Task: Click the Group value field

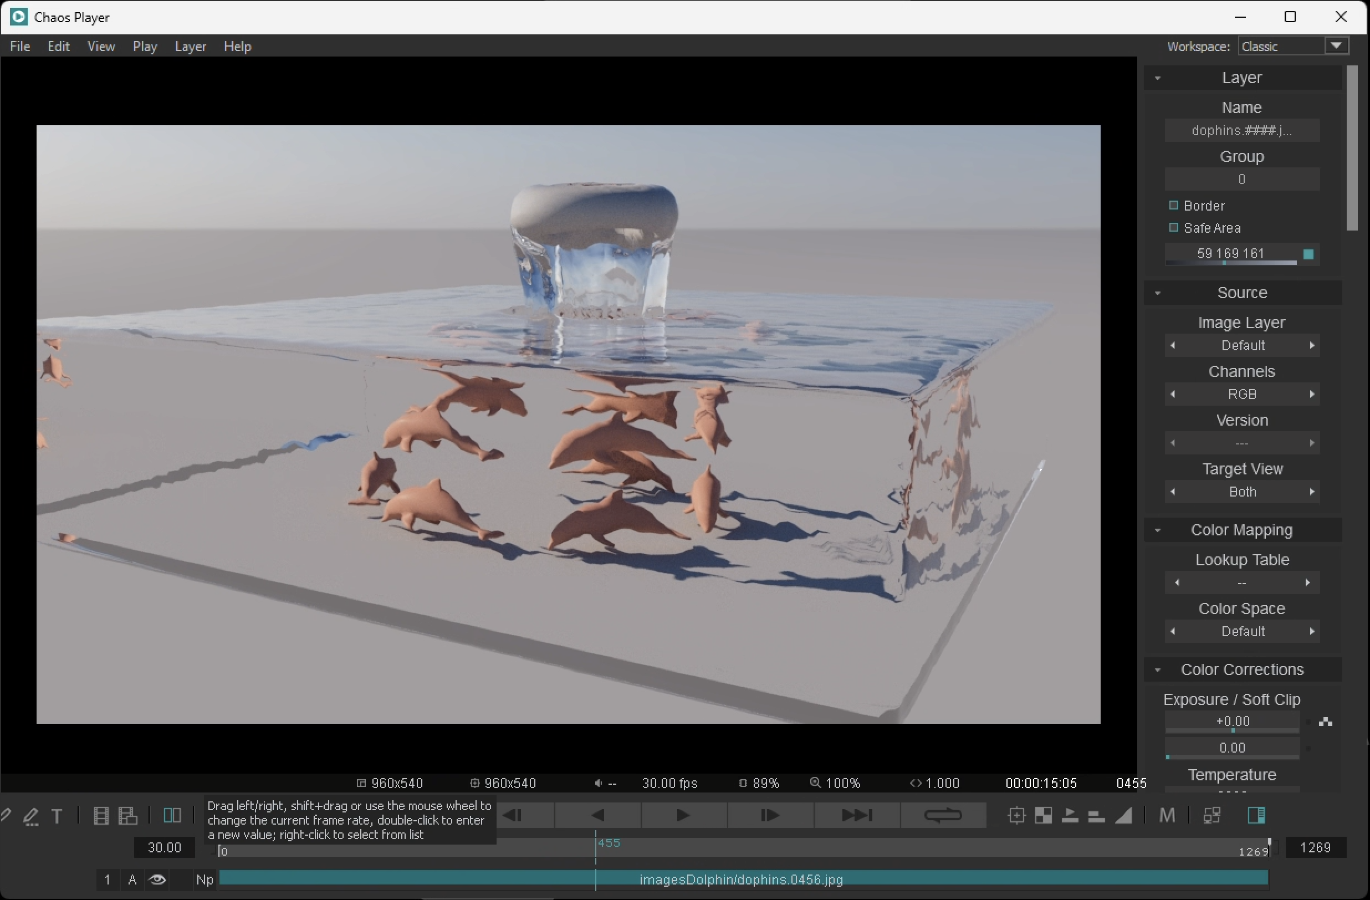Action: (x=1242, y=180)
